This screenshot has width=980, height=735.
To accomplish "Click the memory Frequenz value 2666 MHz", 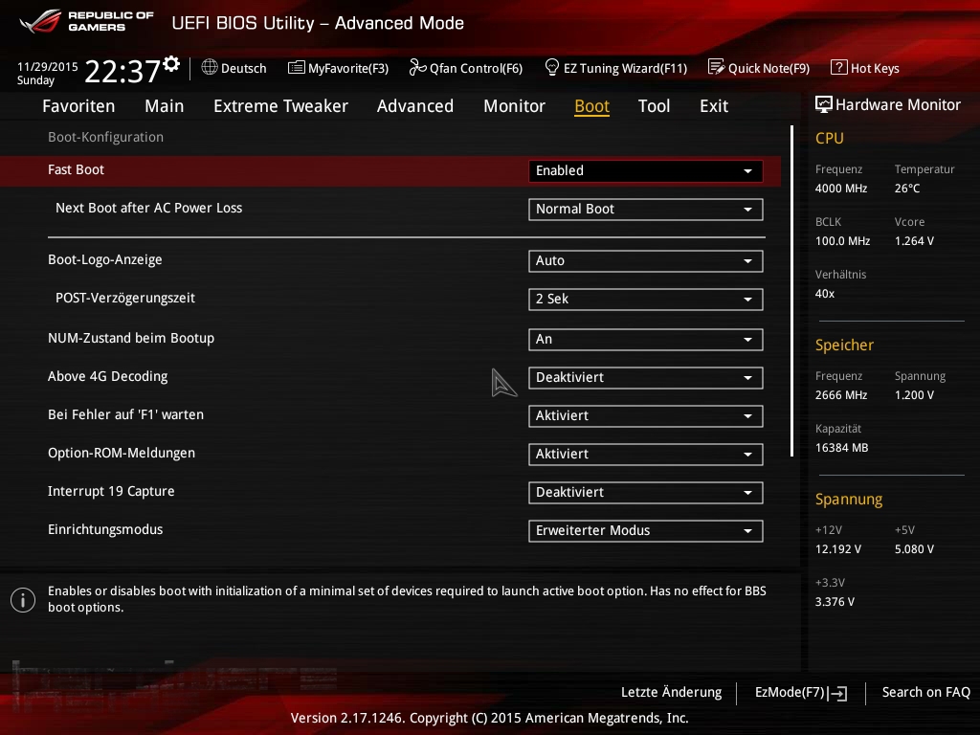I will [x=840, y=395].
